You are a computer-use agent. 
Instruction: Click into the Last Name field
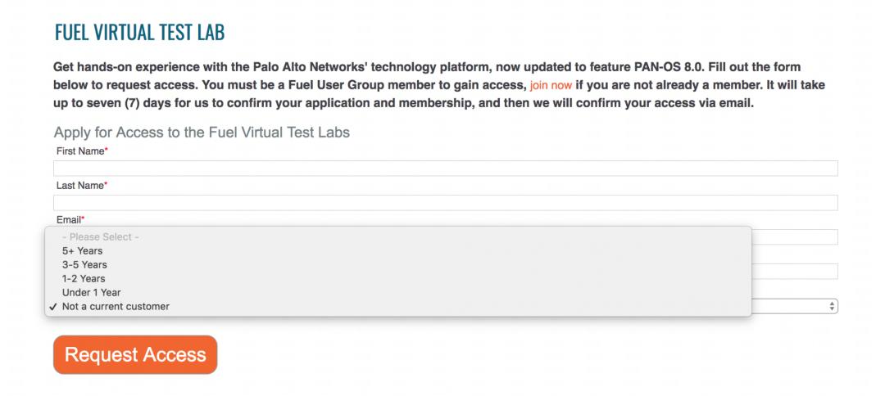point(446,203)
